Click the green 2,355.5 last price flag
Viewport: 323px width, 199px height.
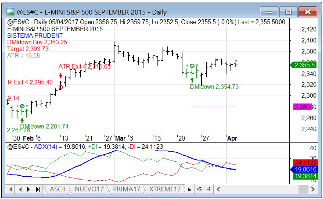click(303, 65)
